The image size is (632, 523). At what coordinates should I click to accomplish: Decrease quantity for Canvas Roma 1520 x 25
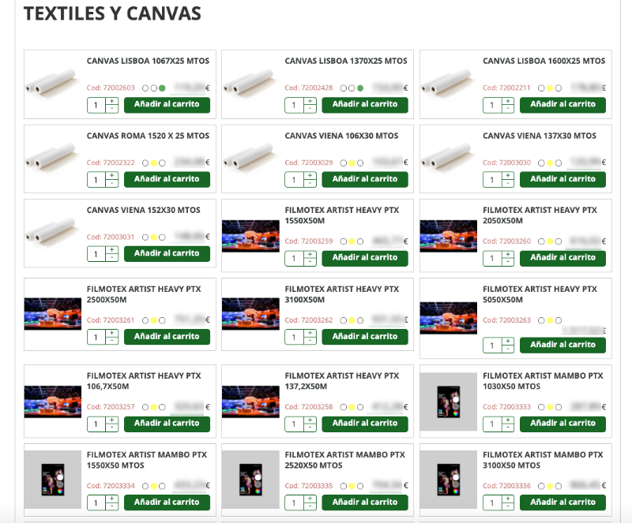coord(112,184)
